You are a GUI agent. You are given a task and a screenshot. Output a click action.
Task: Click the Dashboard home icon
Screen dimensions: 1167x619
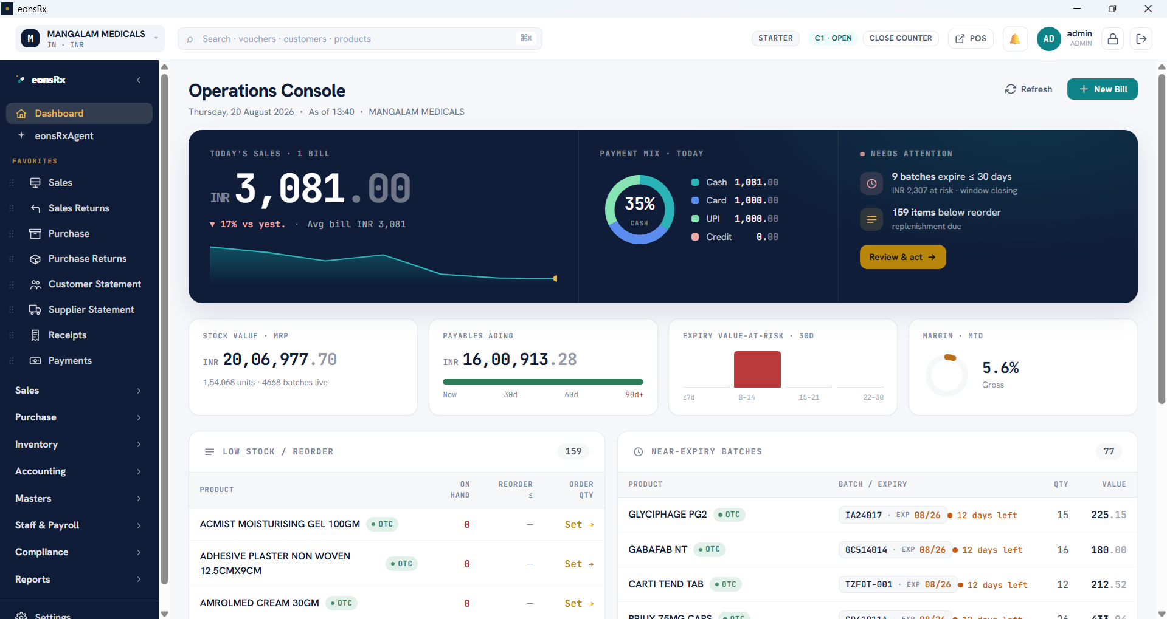[x=21, y=114]
